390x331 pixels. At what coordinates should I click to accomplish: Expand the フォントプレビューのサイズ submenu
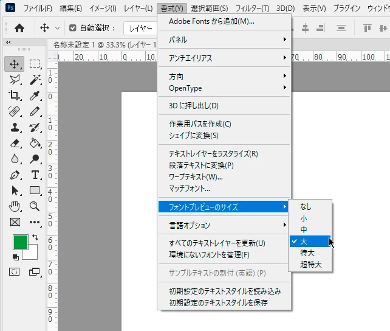click(x=224, y=207)
